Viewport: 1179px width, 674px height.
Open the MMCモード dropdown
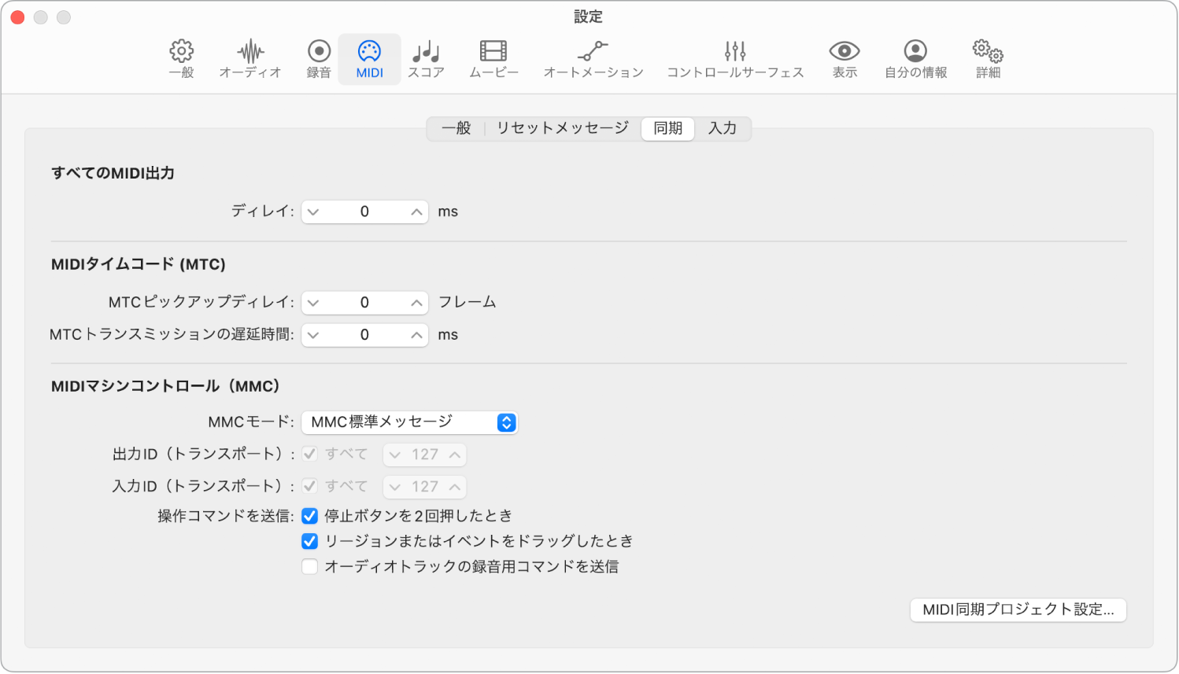409,422
